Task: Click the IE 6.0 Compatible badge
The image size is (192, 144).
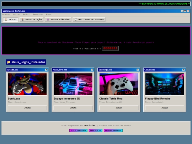Action: 78,130
